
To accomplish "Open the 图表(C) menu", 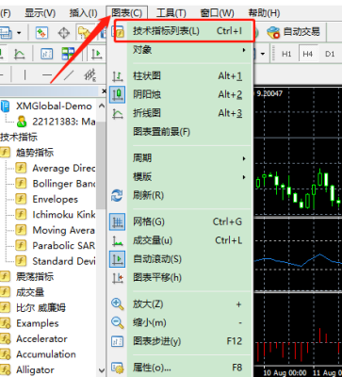I will tap(127, 13).
